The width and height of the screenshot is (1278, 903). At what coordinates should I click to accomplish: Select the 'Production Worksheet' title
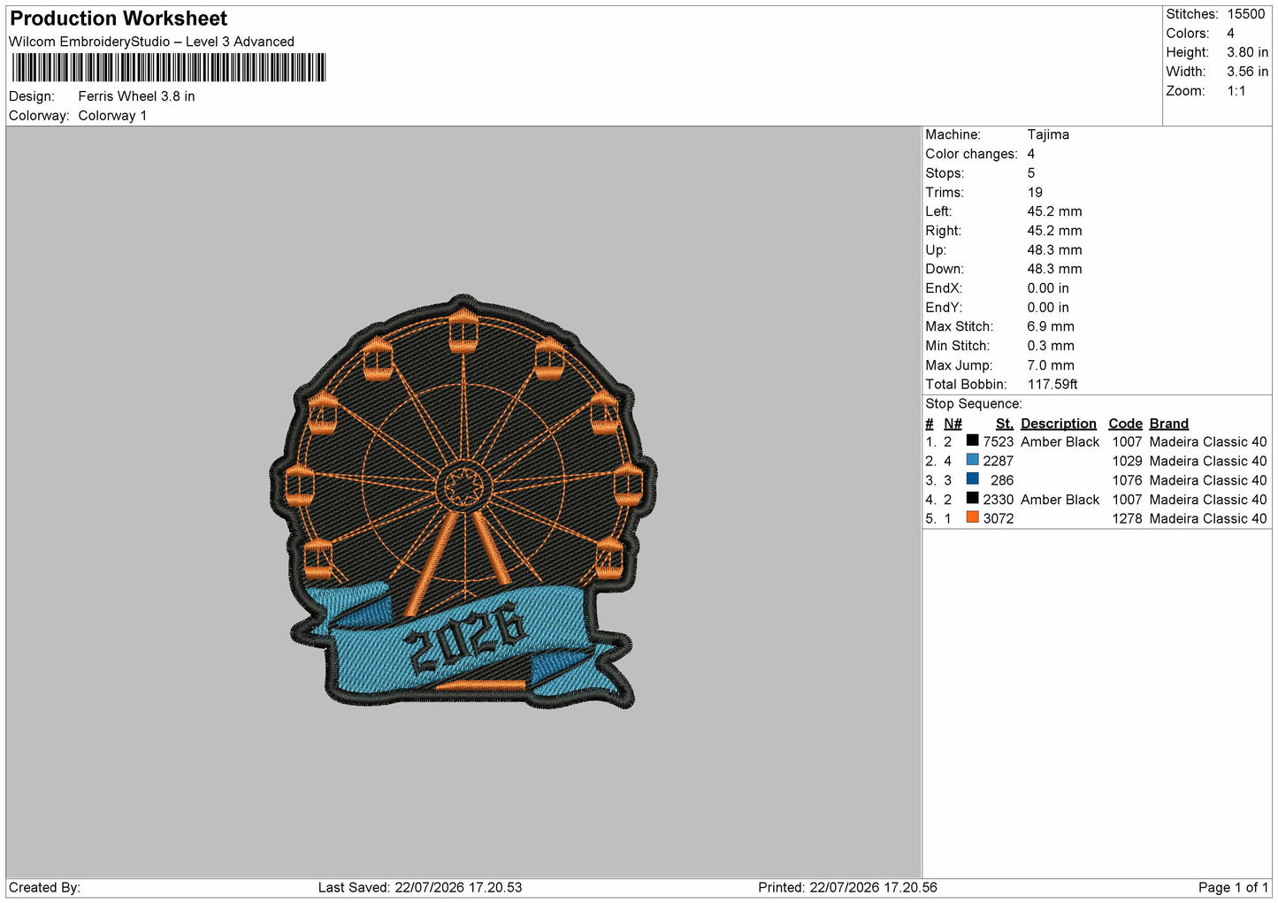click(x=119, y=19)
